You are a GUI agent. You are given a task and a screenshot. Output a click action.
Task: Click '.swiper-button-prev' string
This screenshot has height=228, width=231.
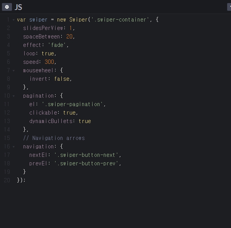86,163
